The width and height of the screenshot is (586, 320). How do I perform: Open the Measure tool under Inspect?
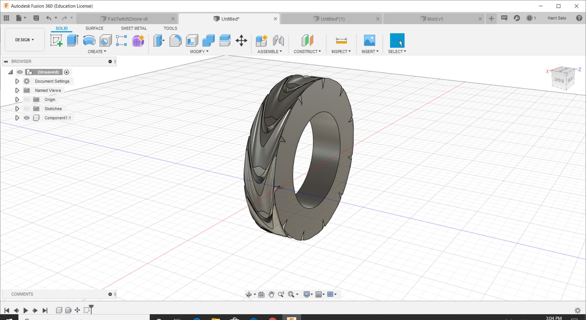click(x=341, y=41)
